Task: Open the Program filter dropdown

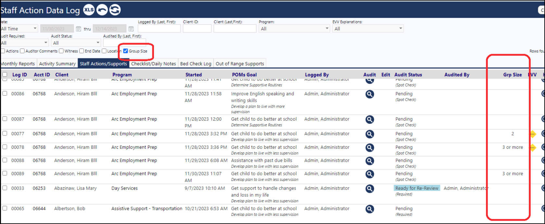Action: (x=294, y=29)
